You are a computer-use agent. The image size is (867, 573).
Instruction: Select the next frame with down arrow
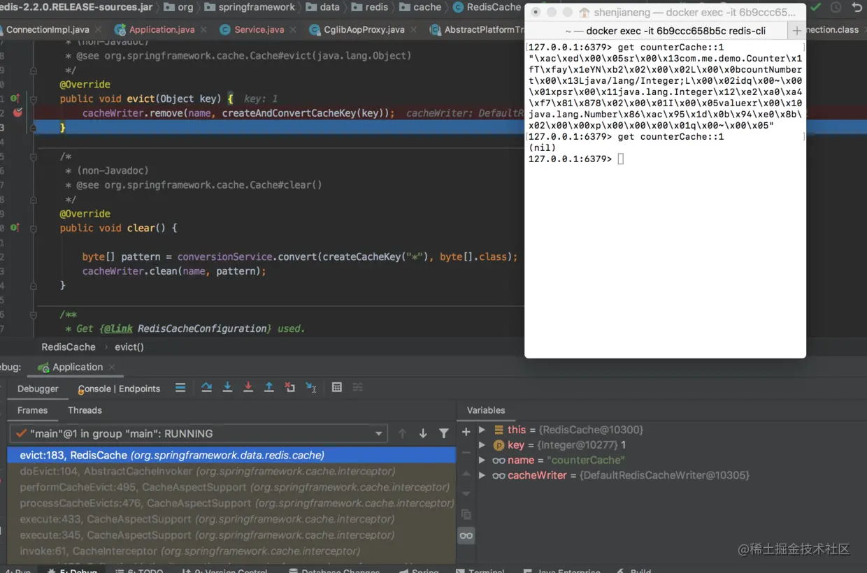423,434
